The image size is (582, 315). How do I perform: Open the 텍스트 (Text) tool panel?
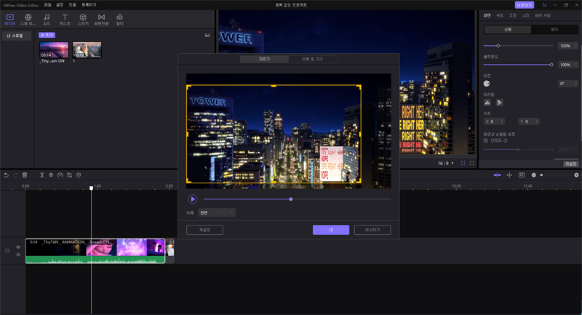65,20
